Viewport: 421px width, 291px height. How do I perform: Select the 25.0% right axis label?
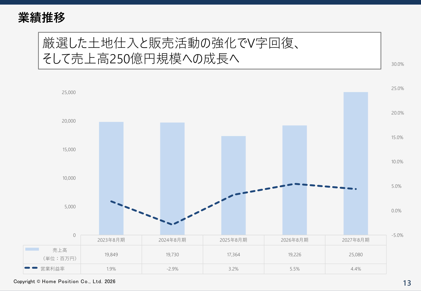tap(398, 88)
